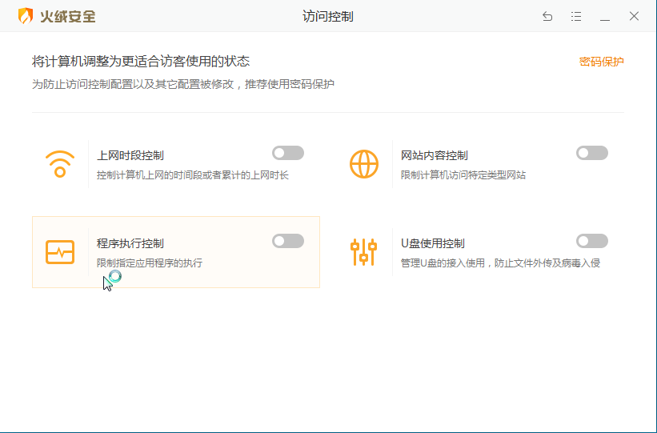Minimize the 访问控制 window
Screen dimensions: 657x433
605,16
